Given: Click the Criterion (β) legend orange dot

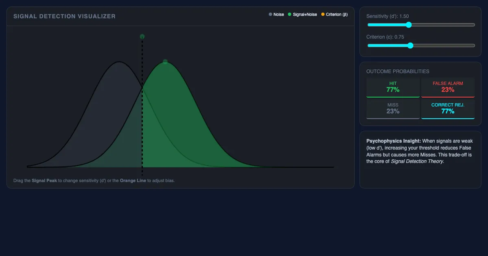Looking at the screenshot, I should tap(323, 15).
